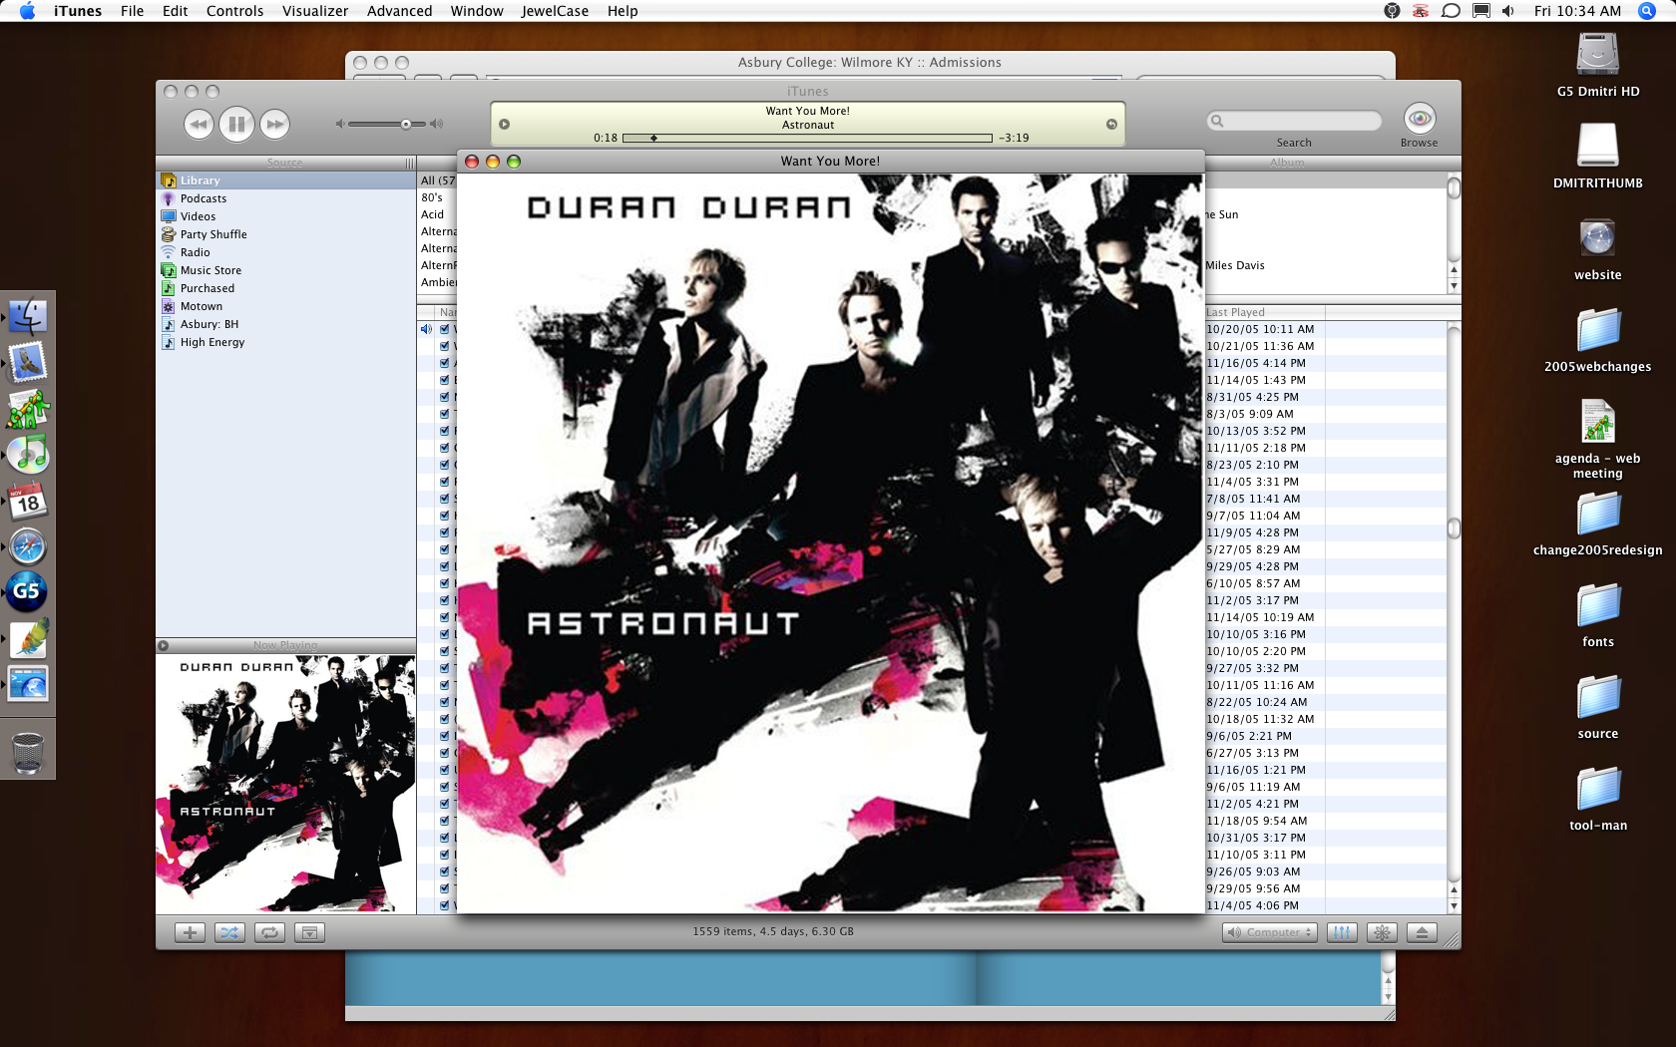Click the volume icon in menu bar
Viewport: 1676px width, 1047px height.
pyautogui.click(x=1508, y=11)
